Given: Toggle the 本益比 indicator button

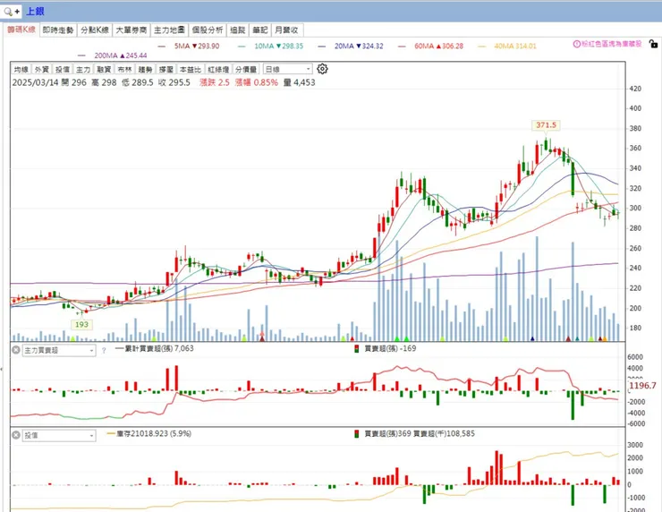Looking at the screenshot, I should click(x=190, y=69).
